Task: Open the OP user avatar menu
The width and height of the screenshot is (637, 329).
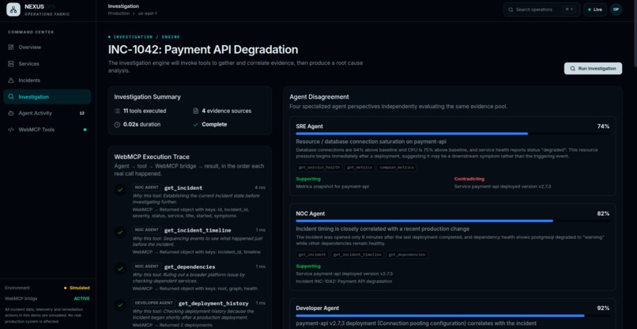Action: tap(616, 9)
